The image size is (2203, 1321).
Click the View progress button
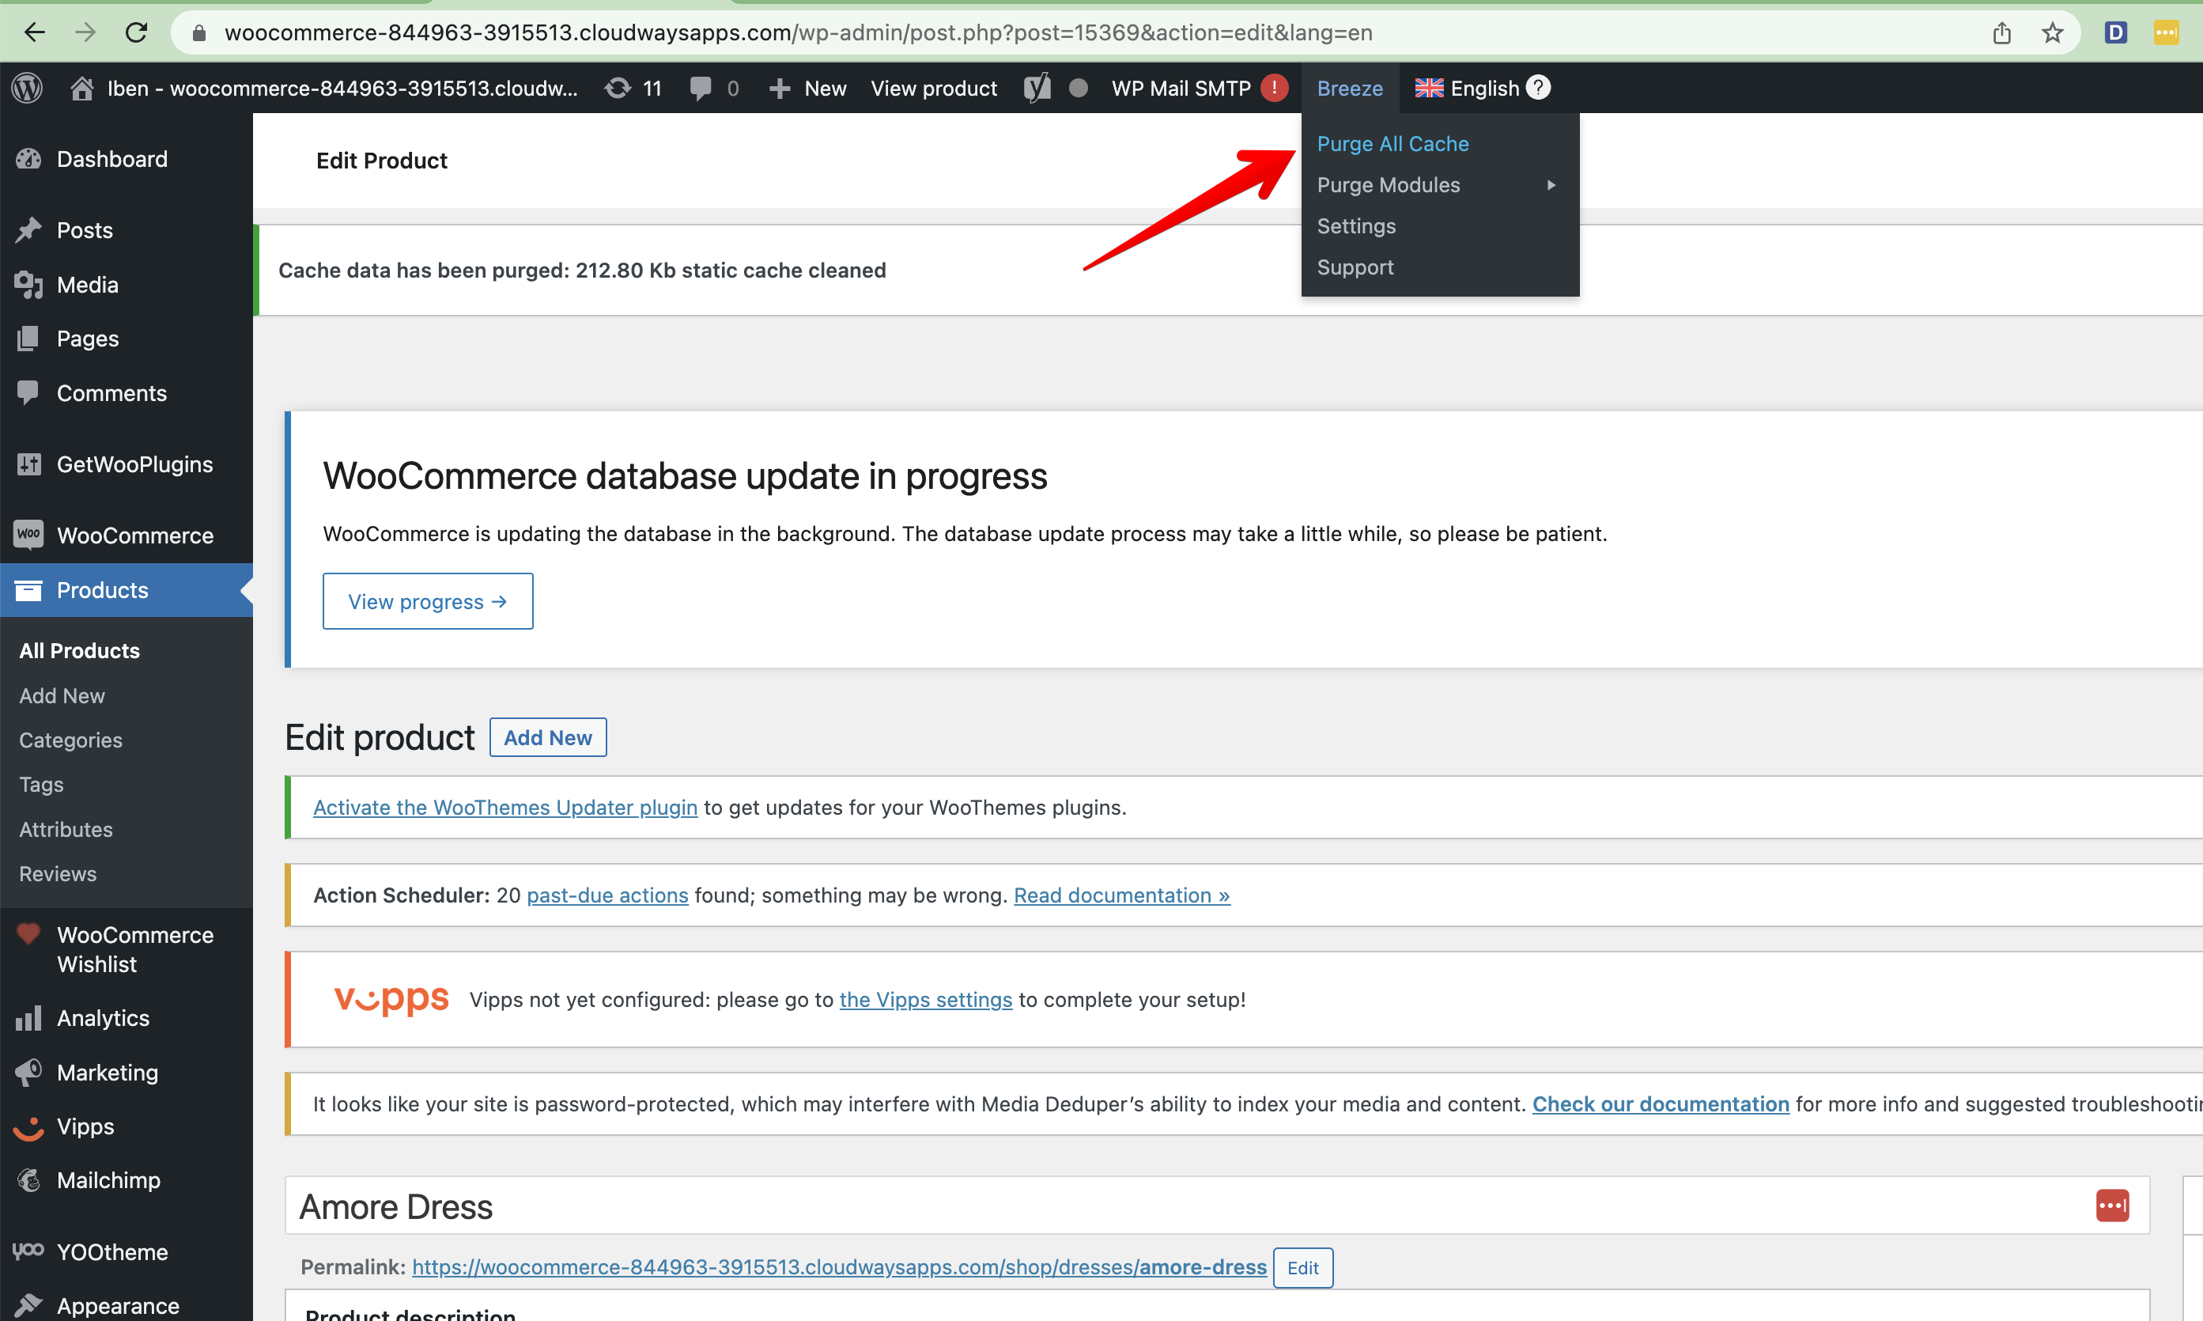tap(428, 601)
